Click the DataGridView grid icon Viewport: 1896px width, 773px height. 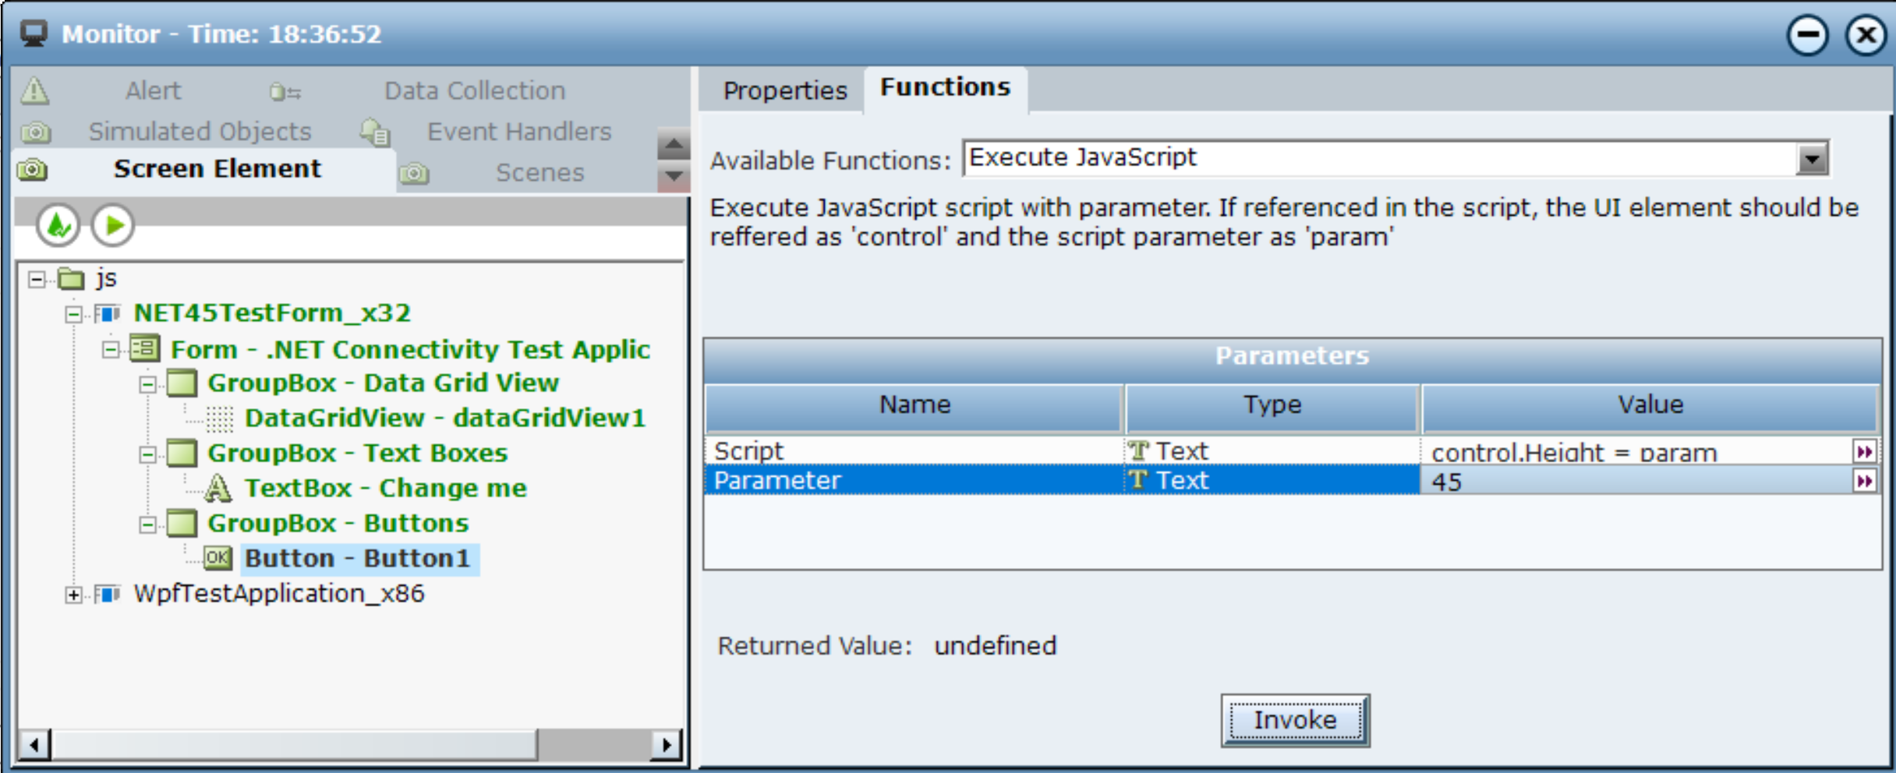[219, 418]
